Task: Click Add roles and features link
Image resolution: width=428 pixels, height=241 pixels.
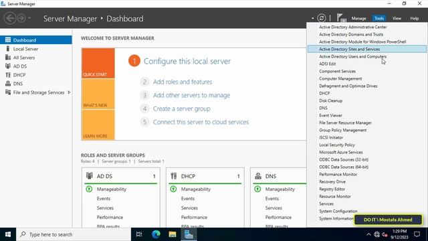Action: point(183,82)
